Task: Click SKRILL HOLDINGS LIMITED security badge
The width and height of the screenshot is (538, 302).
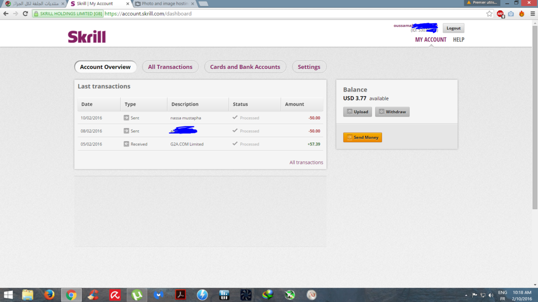Action: 68,14
